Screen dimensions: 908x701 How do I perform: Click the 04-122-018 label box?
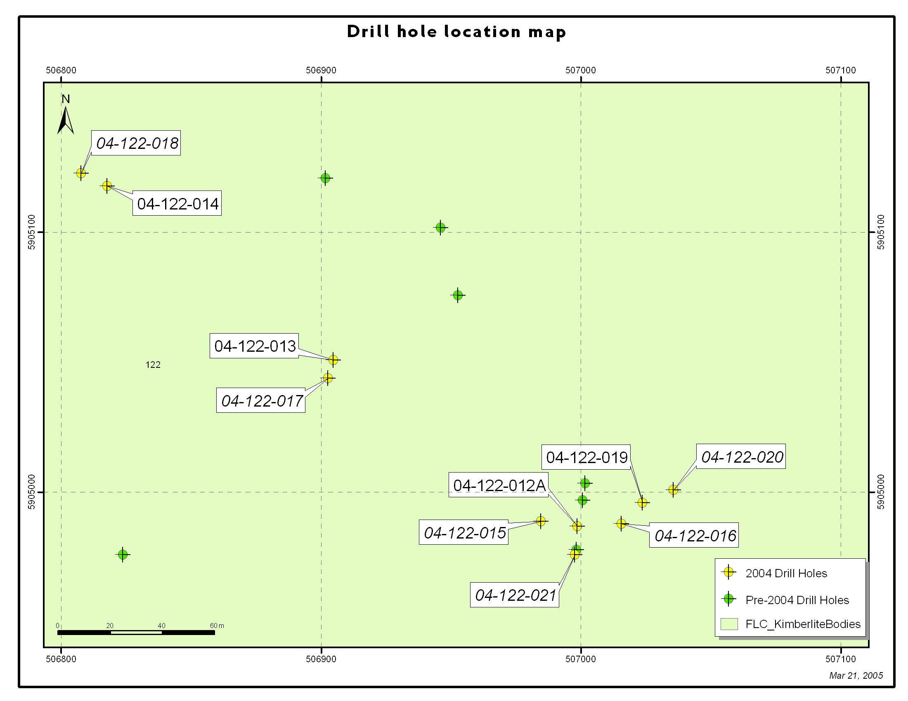pos(136,143)
